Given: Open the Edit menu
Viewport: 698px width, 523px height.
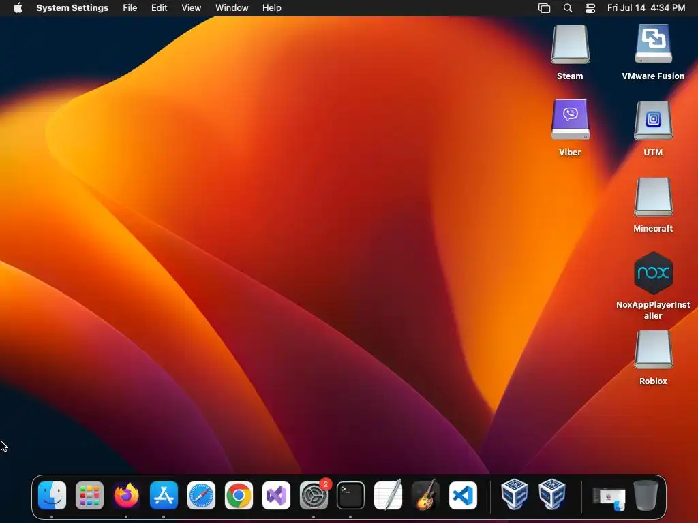Looking at the screenshot, I should click(159, 8).
